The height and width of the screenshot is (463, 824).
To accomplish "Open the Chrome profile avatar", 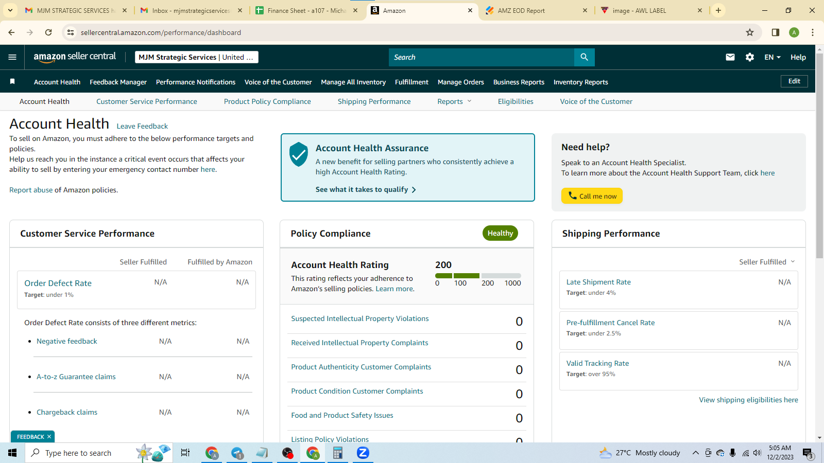I will [794, 32].
